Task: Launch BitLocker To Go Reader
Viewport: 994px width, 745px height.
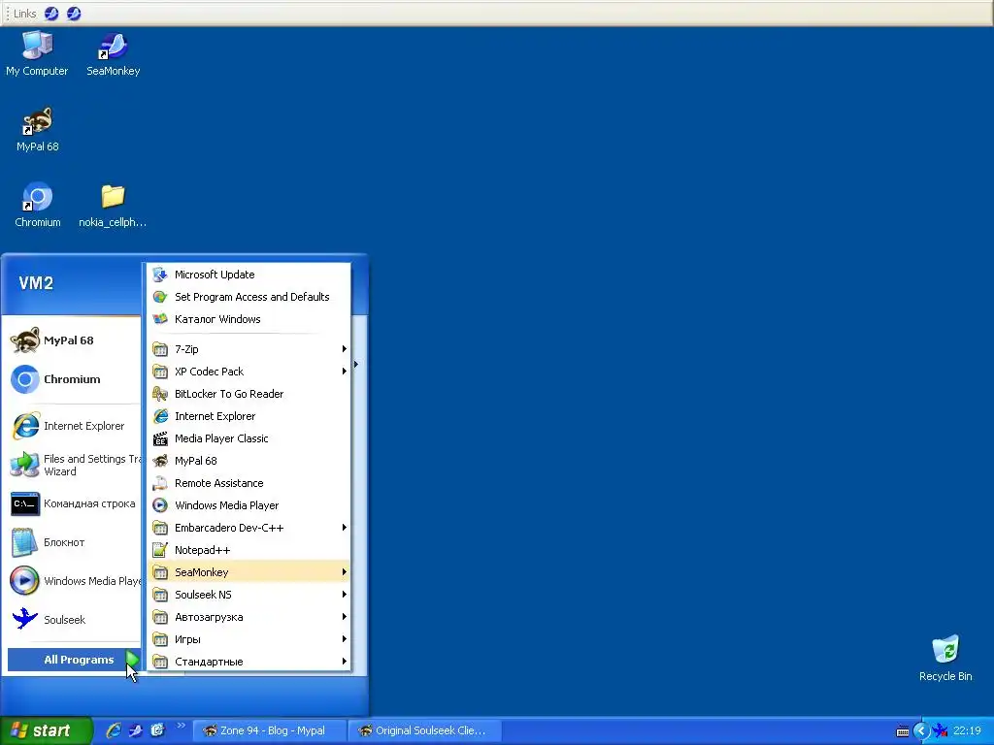Action: pos(249,394)
